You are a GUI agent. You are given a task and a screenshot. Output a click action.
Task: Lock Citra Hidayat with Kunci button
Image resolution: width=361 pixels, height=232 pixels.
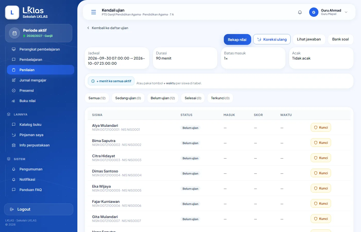pyautogui.click(x=321, y=158)
